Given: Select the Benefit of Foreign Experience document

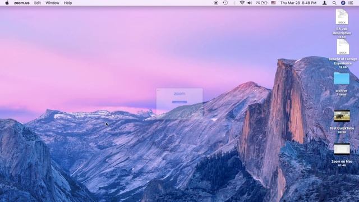Looking at the screenshot, I should click(343, 47).
